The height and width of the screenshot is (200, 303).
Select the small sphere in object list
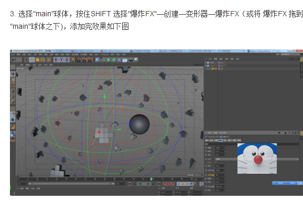coord(212,62)
